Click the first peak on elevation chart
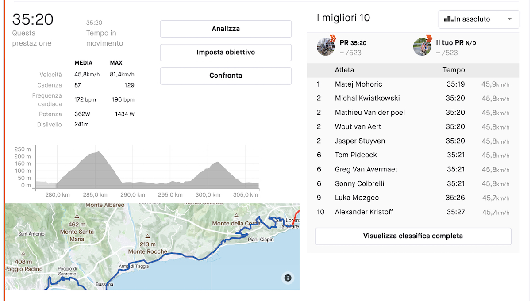The width and height of the screenshot is (531, 301). 98,153
